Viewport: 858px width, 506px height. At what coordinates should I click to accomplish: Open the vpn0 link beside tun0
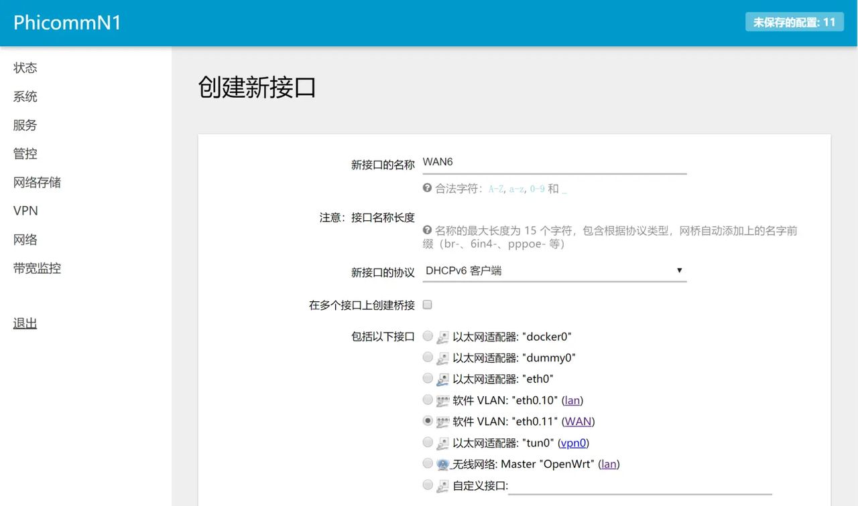[573, 442]
